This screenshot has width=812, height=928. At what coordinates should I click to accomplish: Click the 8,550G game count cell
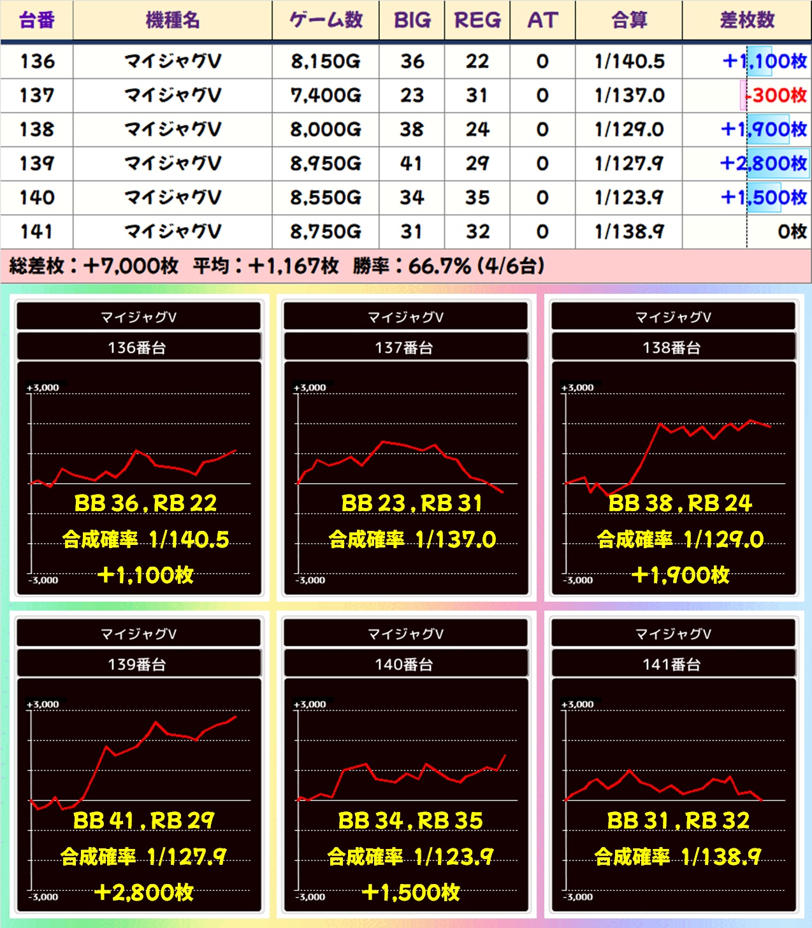(x=326, y=198)
